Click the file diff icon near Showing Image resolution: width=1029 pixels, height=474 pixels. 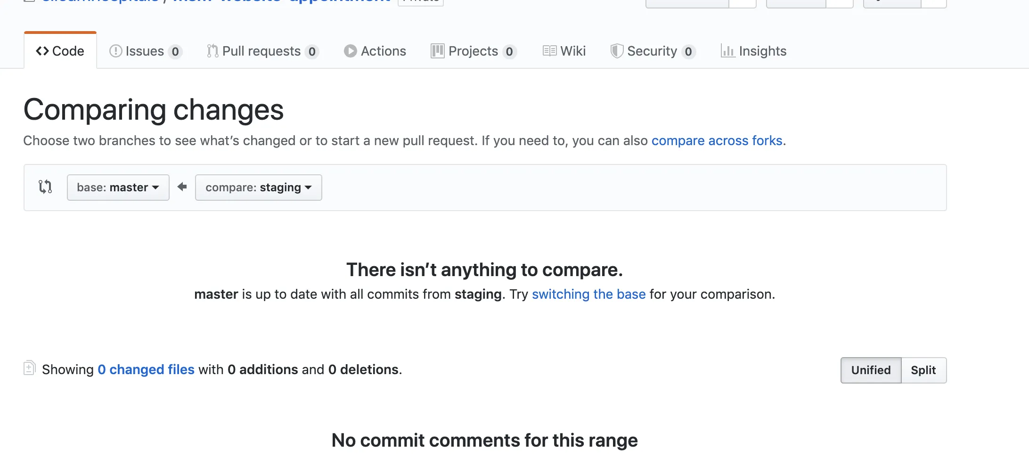pos(29,368)
